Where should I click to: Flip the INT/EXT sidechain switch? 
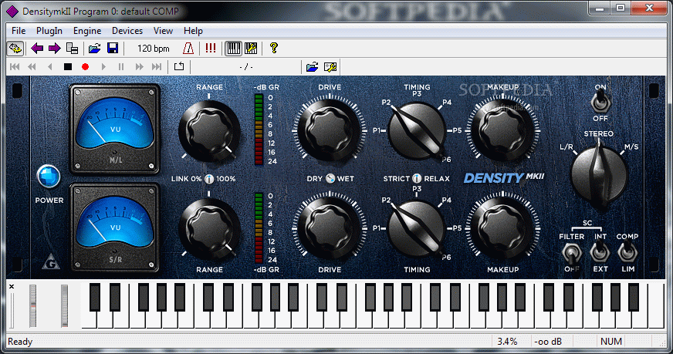600,252
